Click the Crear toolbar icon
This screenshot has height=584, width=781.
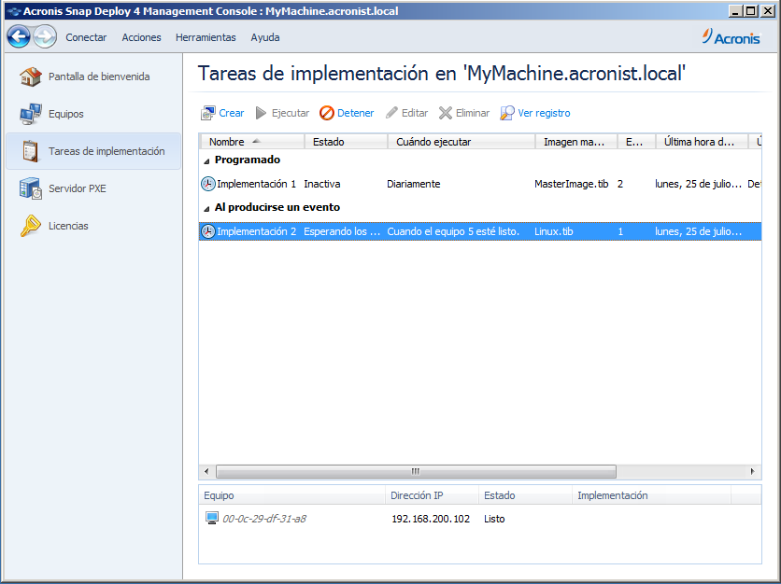point(209,113)
